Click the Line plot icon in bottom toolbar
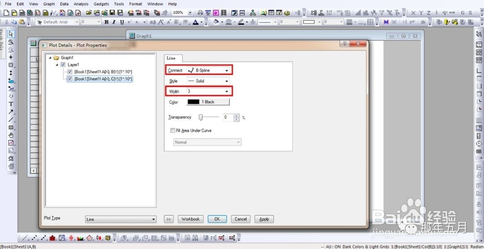Viewport: 484px width, 249px height. click(25, 238)
